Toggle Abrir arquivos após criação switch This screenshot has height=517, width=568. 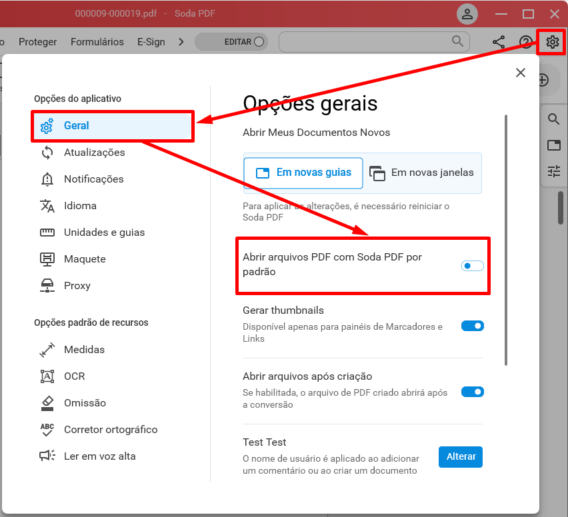473,392
